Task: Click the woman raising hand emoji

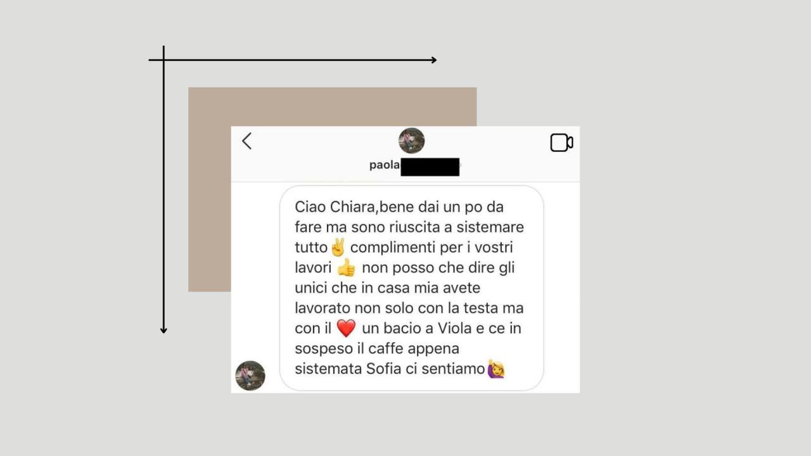Action: tap(495, 369)
